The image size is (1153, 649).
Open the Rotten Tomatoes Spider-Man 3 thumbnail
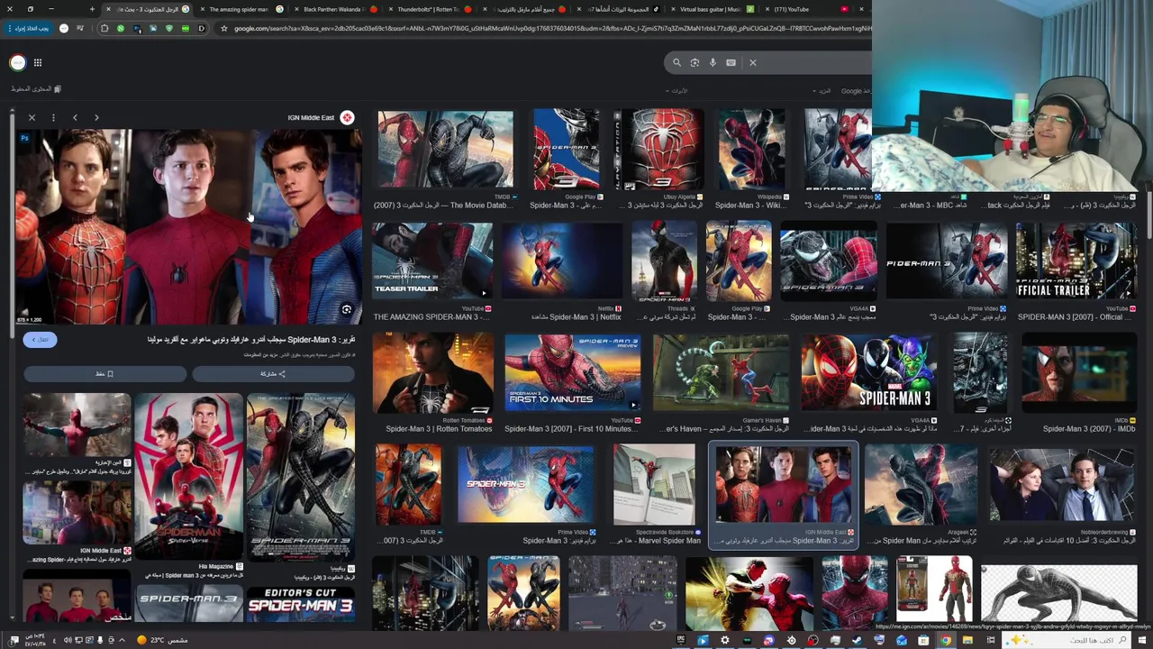pos(432,372)
